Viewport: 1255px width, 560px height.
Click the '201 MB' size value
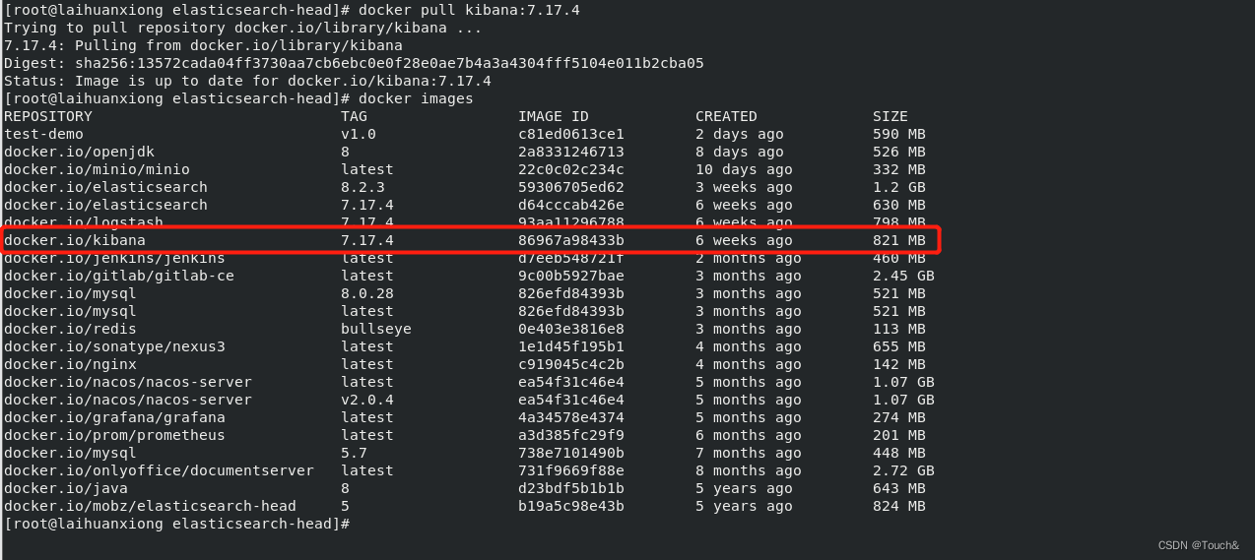(899, 435)
